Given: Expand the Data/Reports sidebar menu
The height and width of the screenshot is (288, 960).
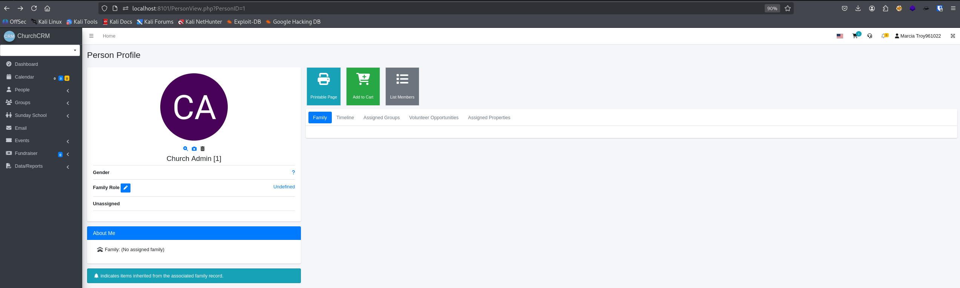Looking at the screenshot, I should click(x=41, y=166).
